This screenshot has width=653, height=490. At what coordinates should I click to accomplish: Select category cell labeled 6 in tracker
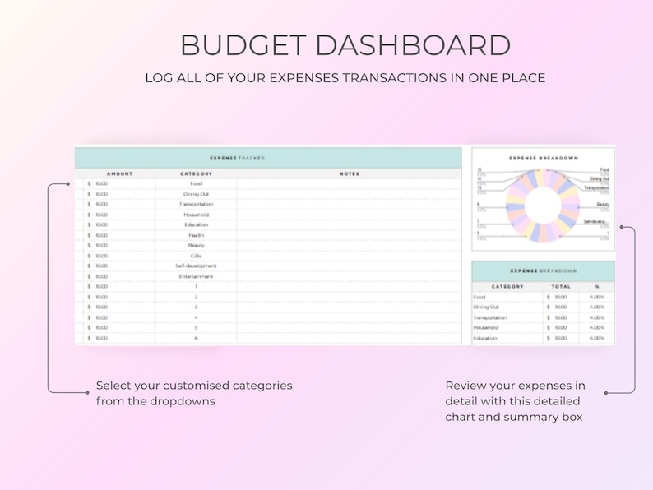(x=197, y=339)
